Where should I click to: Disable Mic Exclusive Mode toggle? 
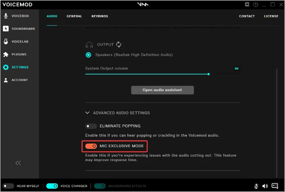coord(91,146)
